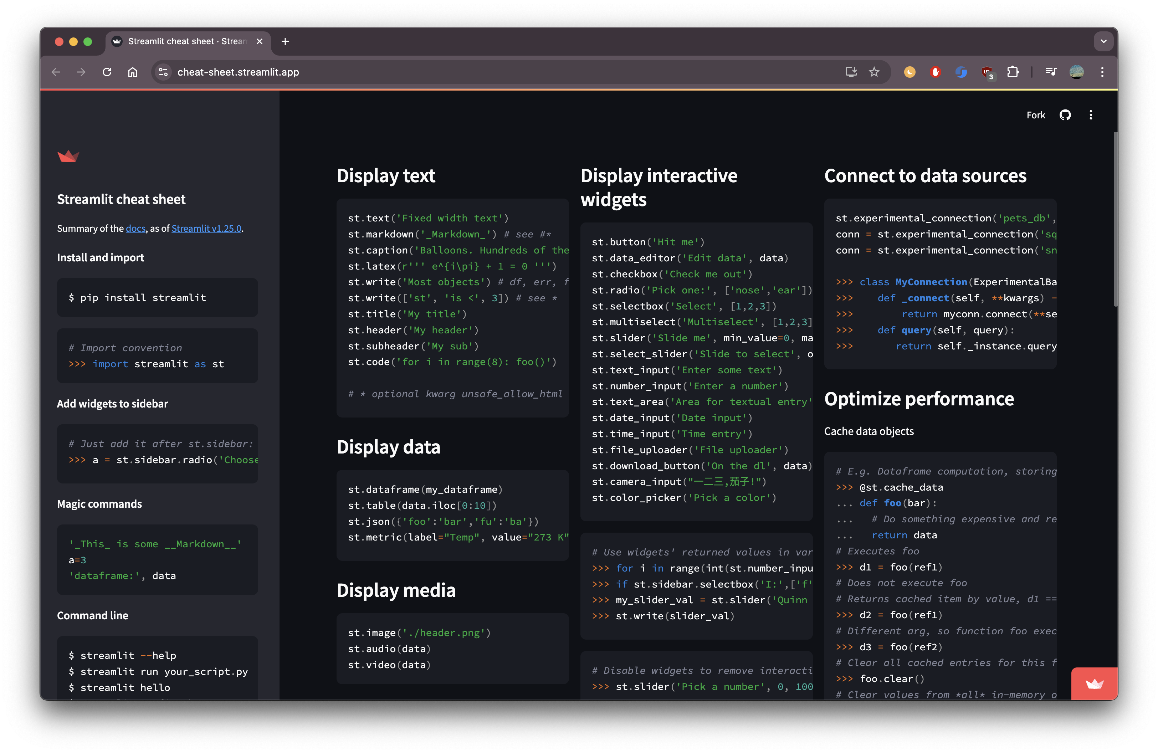This screenshot has width=1158, height=753.
Task: Open the orange moon extension
Action: tap(910, 72)
